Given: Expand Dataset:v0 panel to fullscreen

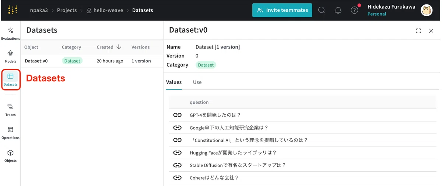Looking at the screenshot, I should (418, 31).
